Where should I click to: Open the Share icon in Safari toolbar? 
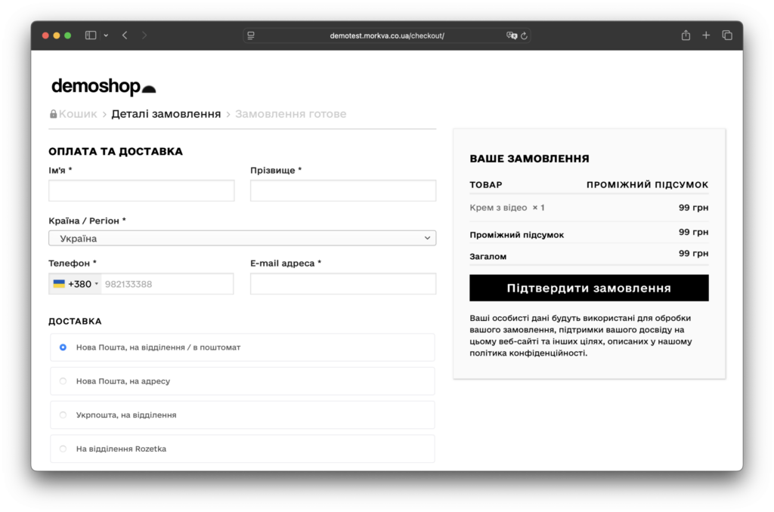pyautogui.click(x=686, y=35)
